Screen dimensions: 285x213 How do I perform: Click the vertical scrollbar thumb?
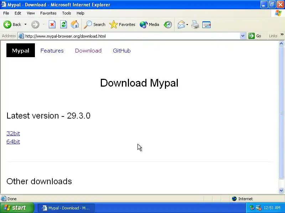pos(281,113)
